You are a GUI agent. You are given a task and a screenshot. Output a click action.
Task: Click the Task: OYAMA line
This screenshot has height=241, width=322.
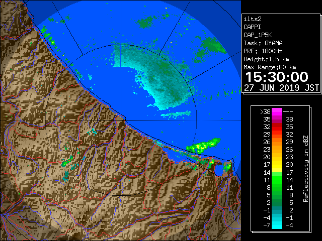click(263, 43)
